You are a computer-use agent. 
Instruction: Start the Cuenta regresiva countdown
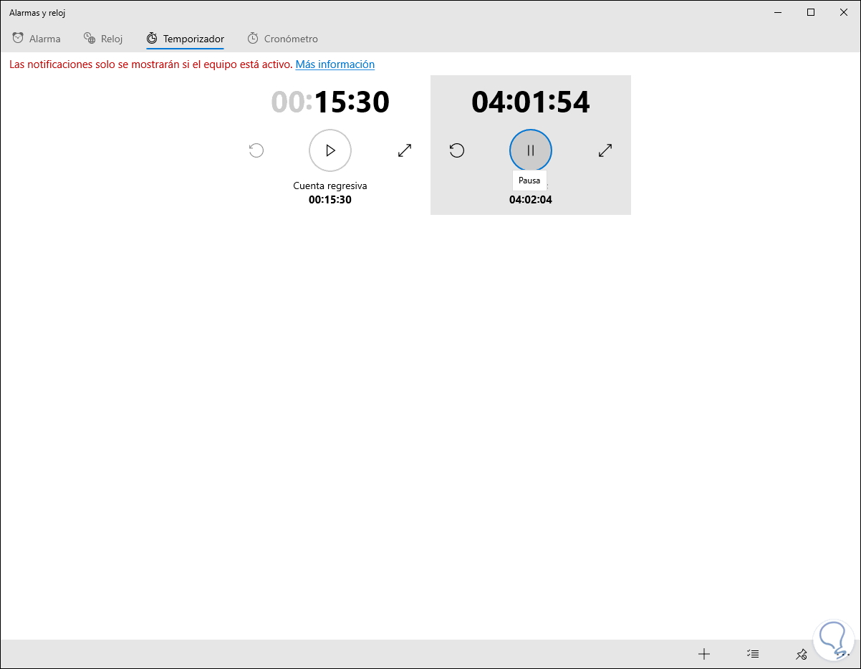coord(330,150)
